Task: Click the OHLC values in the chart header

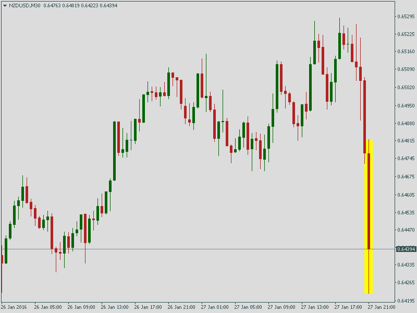Action: point(80,6)
